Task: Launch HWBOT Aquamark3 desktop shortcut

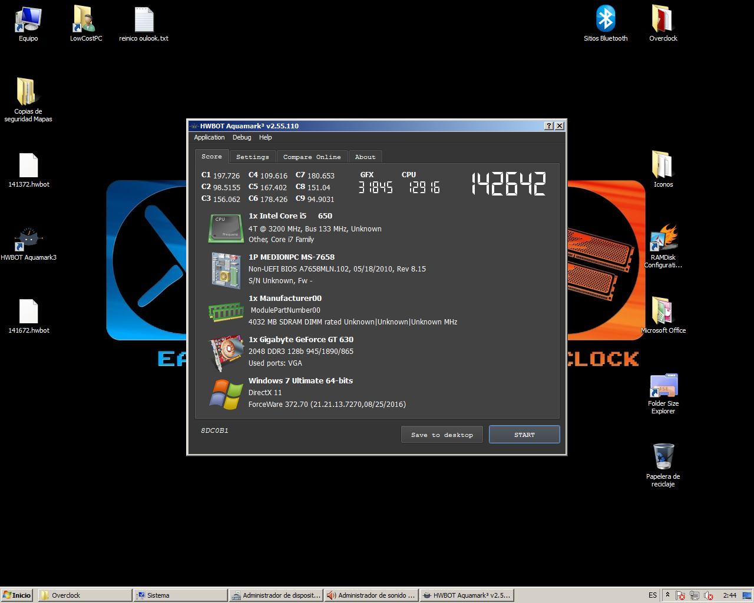Action: coord(28,243)
